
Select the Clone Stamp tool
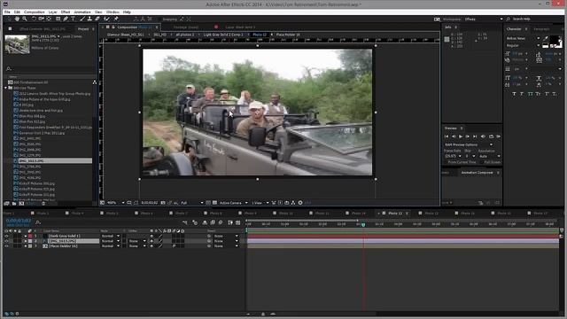(89, 19)
